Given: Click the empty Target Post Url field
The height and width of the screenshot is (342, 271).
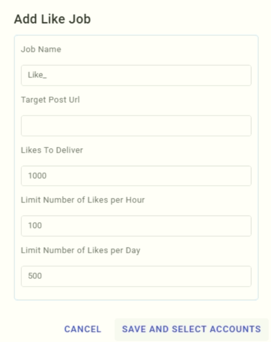Looking at the screenshot, I should [x=136, y=126].
